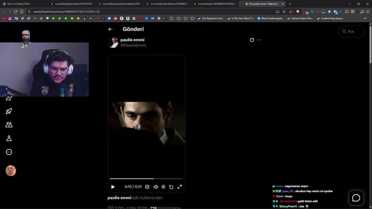The image size is (372, 209).
Task: Close the active paulie emmi tab
Action: 282,4
